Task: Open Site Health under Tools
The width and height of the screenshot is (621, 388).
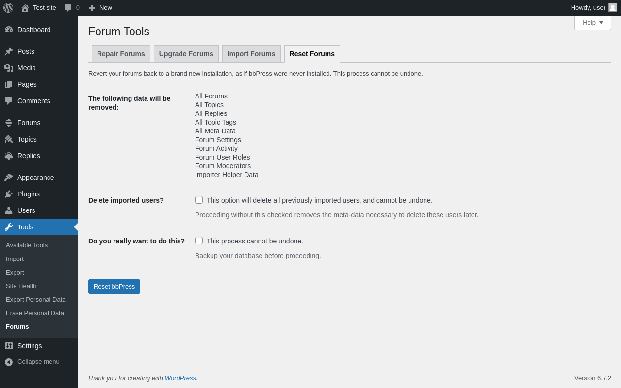Action: [x=21, y=286]
